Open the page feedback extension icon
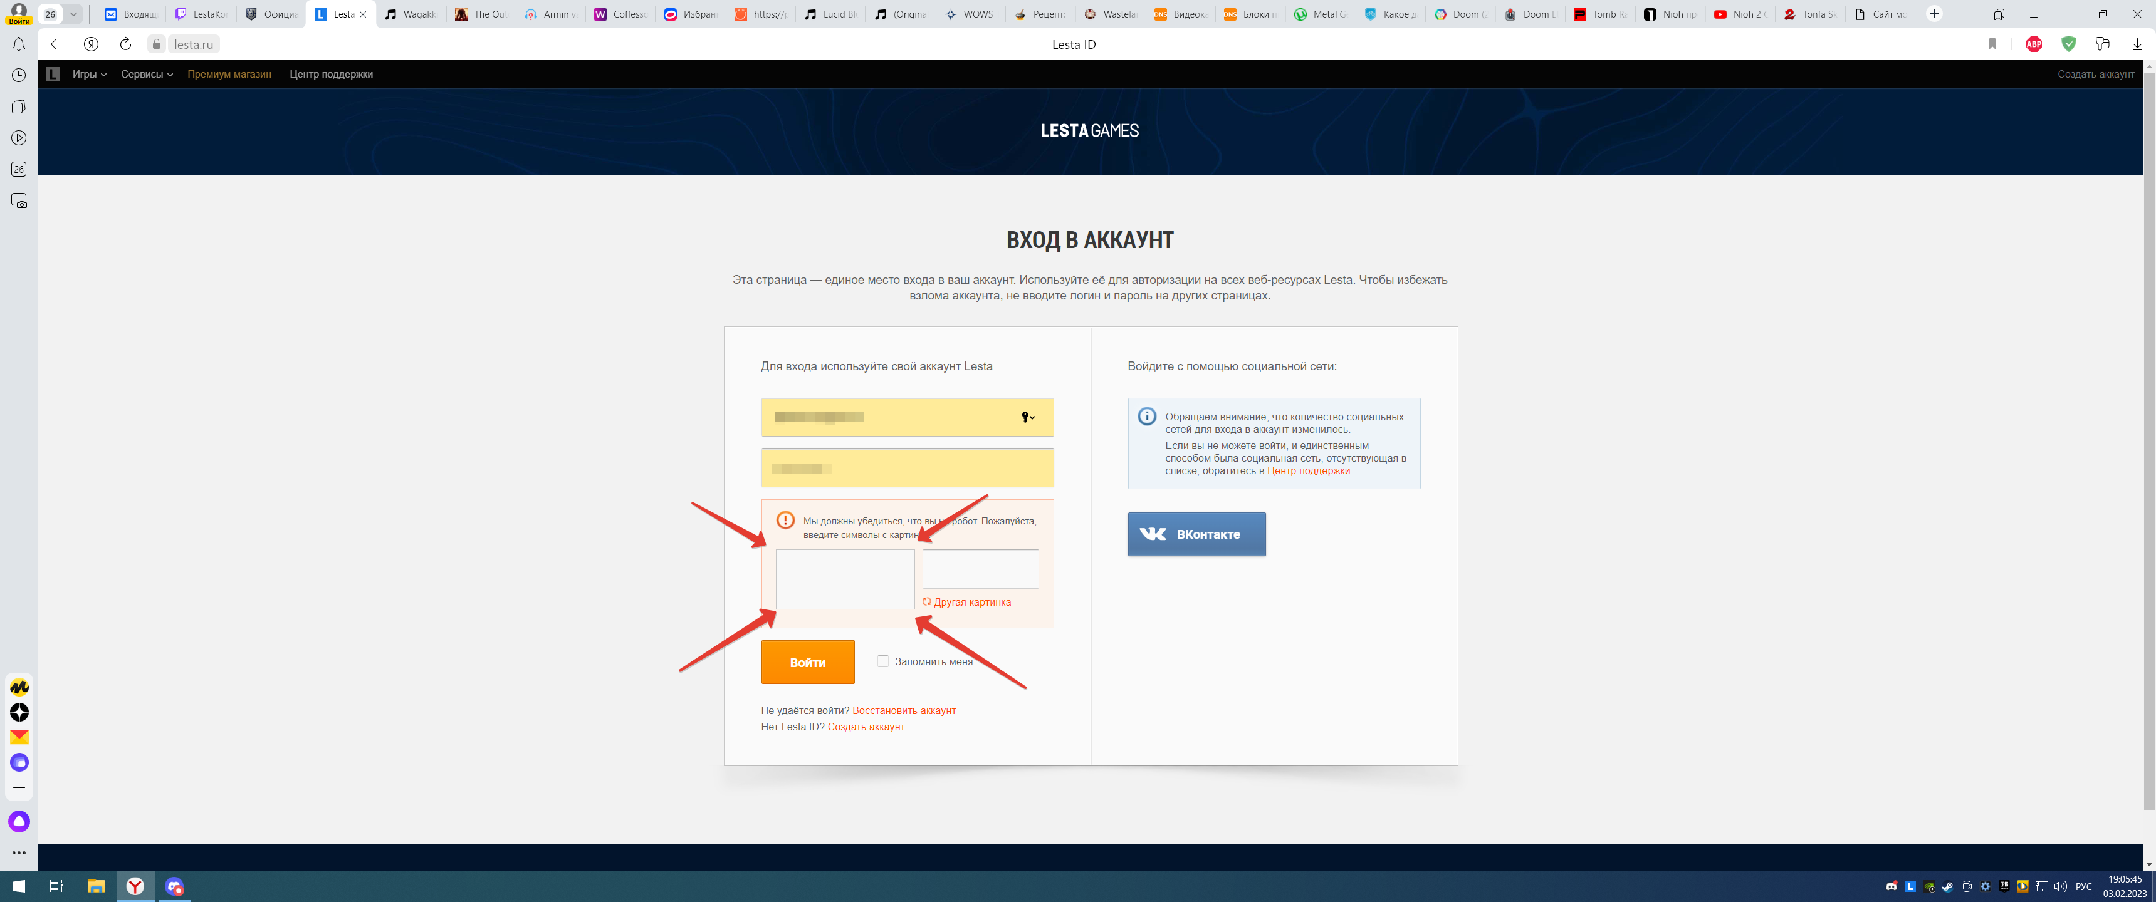This screenshot has height=902, width=2156. click(x=2103, y=44)
